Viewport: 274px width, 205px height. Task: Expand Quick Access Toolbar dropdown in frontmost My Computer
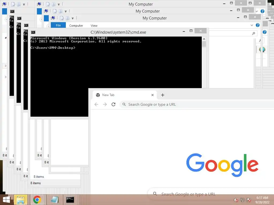[73, 18]
